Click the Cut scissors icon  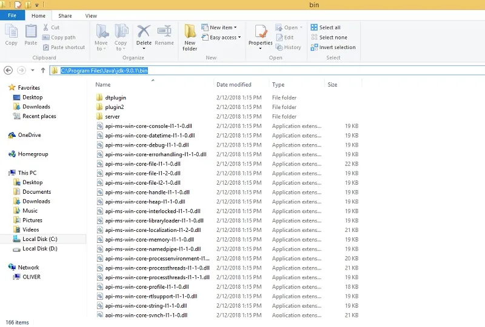pos(46,27)
